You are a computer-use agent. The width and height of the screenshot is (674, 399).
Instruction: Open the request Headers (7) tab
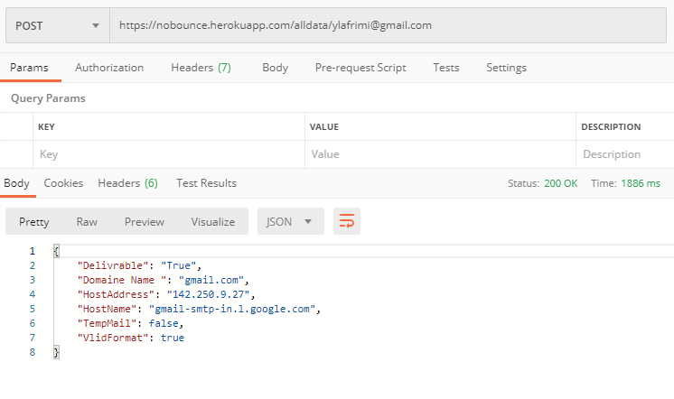(x=201, y=68)
